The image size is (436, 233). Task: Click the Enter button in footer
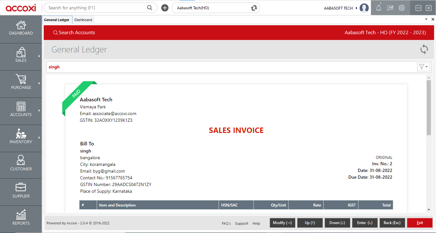(365, 223)
